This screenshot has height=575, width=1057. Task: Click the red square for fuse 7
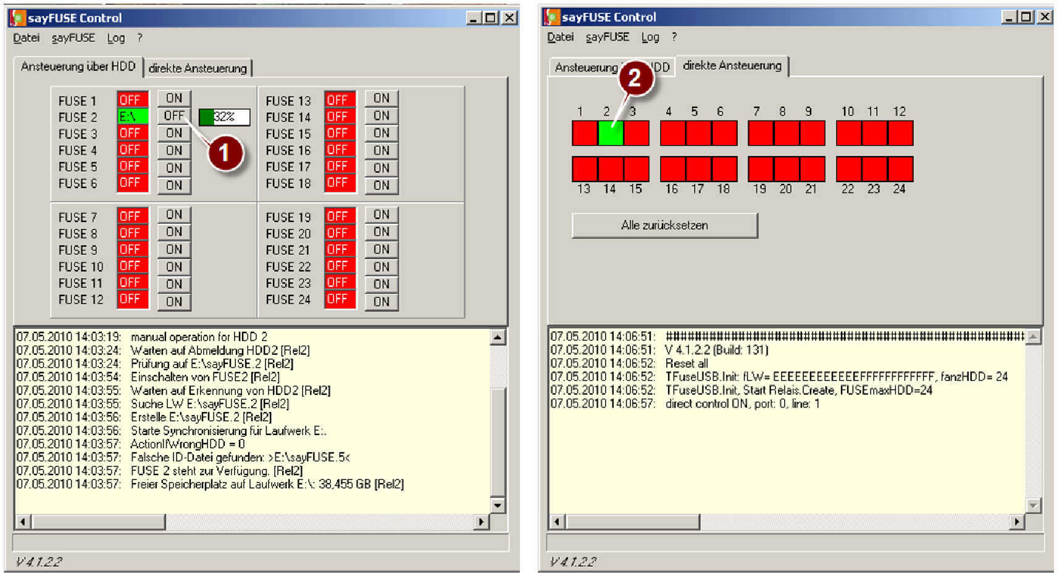(x=761, y=133)
